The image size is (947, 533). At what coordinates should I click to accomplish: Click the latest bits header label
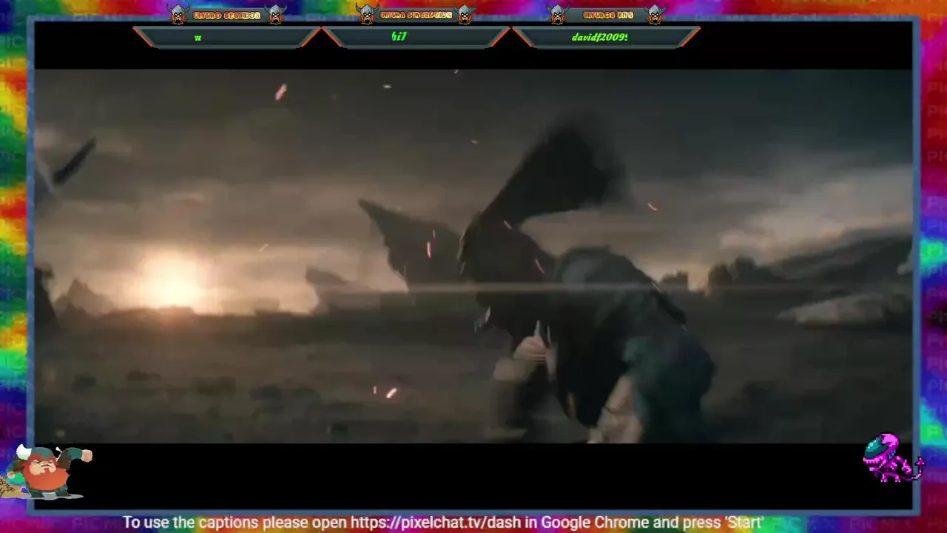click(x=607, y=15)
